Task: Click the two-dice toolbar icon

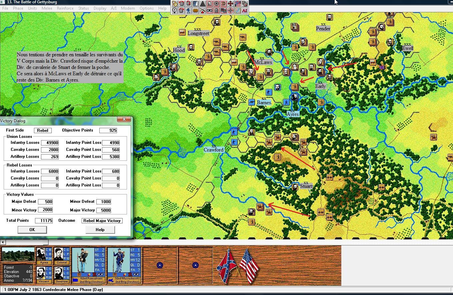Action: [245, 4]
